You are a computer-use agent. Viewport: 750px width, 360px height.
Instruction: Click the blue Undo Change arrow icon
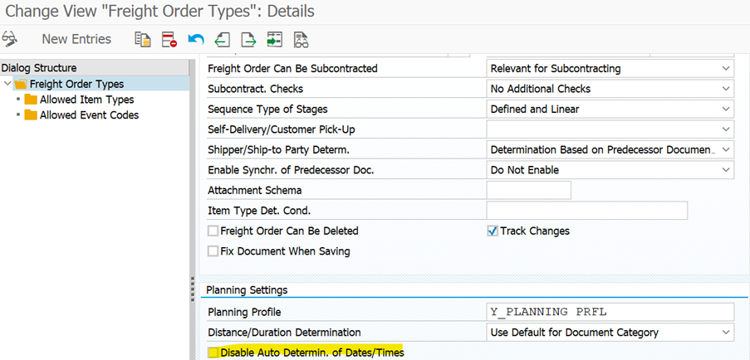point(196,39)
